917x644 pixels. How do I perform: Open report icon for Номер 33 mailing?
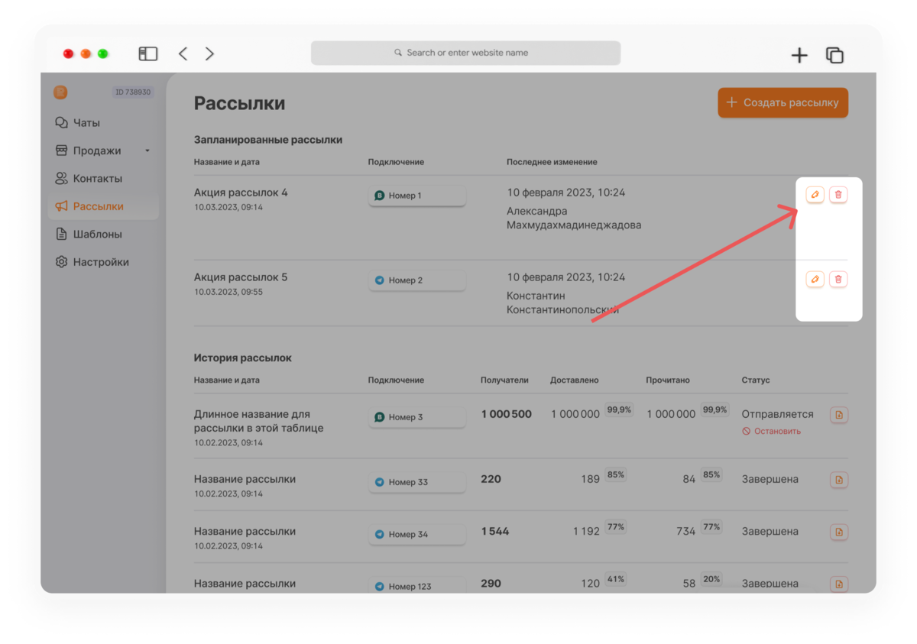[839, 480]
